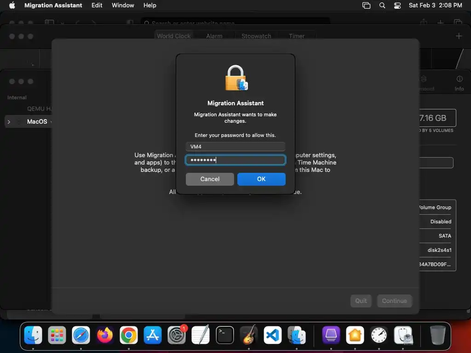Cancel the Migration Assistant password prompt

click(210, 179)
